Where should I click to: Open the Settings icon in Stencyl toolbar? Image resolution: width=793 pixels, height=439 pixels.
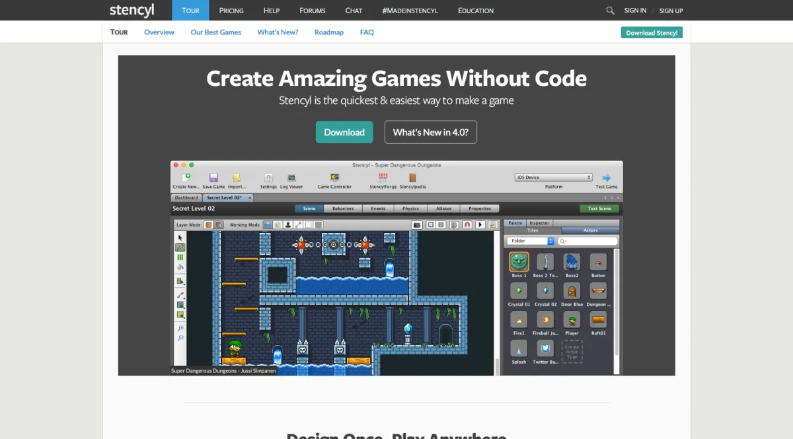[268, 178]
